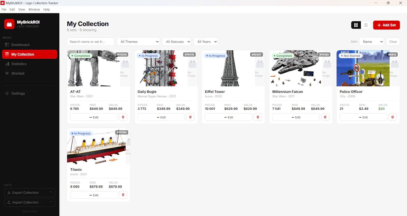This screenshot has width=407, height=216.
Task: Open the Edit menu in menu bar
Action: (x=12, y=9)
